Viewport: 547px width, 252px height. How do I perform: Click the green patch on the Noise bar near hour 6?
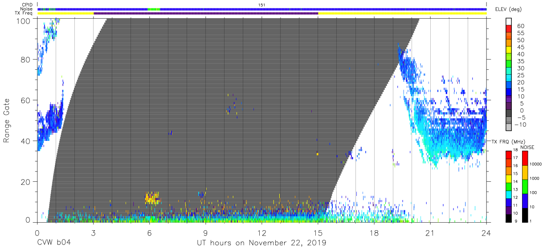pyautogui.click(x=154, y=9)
